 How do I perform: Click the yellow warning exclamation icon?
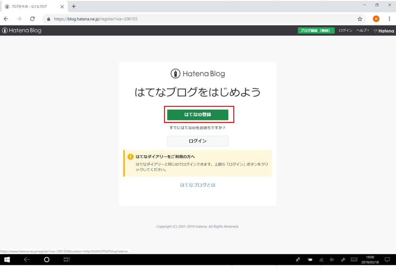(x=131, y=157)
